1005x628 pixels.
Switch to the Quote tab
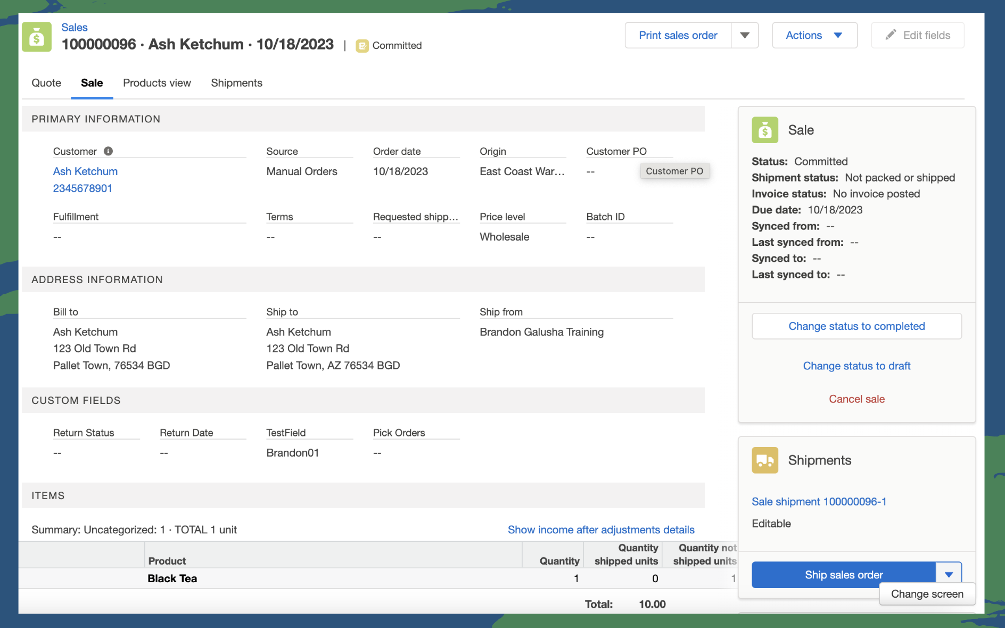pyautogui.click(x=46, y=83)
